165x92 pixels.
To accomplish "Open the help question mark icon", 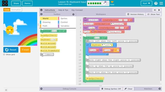I will (156, 3).
